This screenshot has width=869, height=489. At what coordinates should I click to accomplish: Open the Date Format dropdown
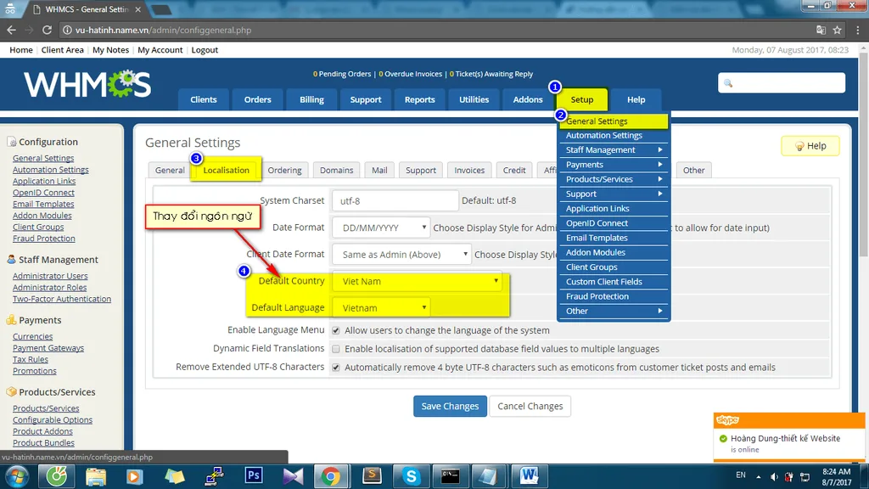pos(382,228)
